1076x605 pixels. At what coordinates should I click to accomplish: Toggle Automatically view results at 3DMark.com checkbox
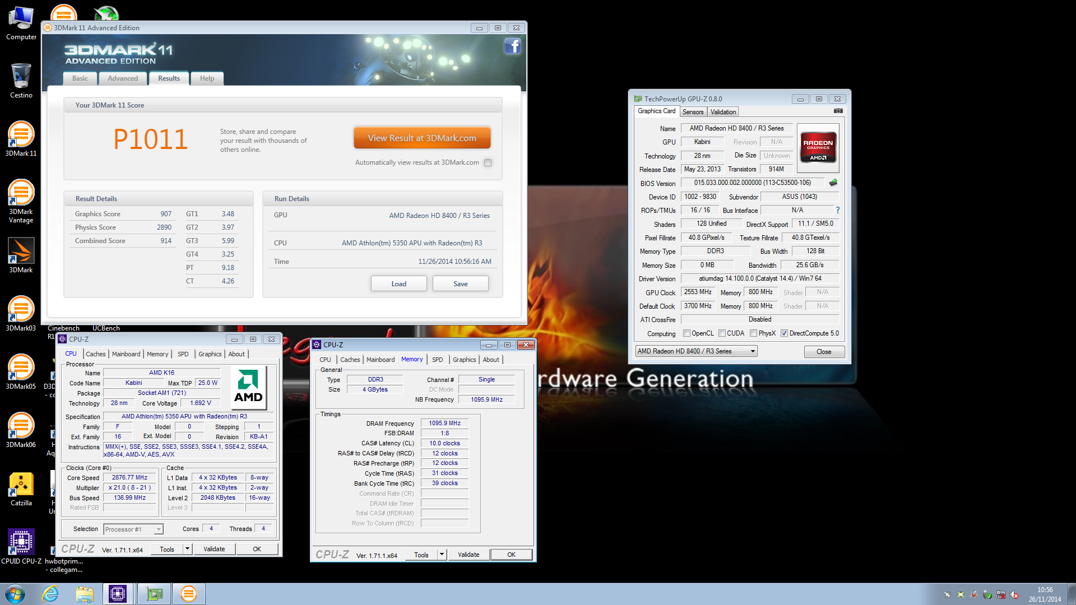(x=488, y=163)
